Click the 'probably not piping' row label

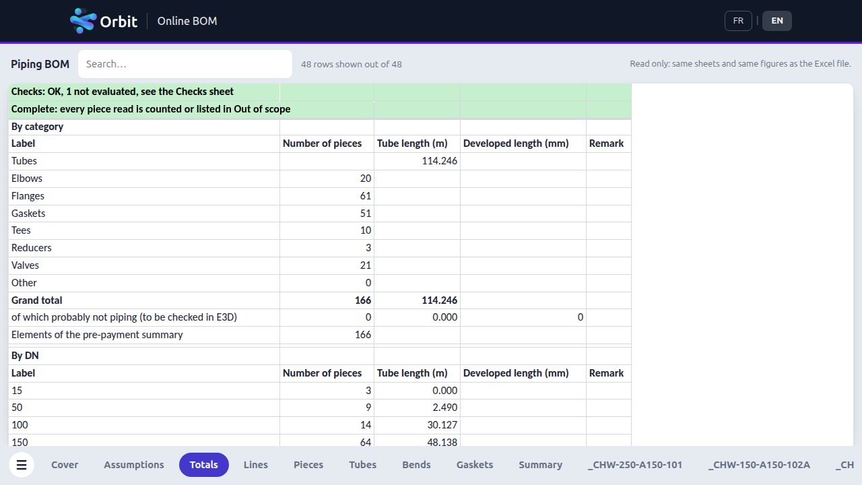tap(124, 317)
